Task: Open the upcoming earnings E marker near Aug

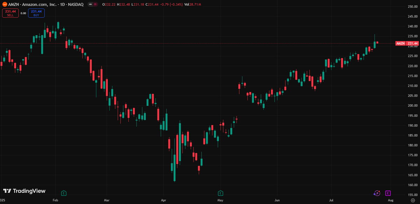Action: [x=388, y=193]
